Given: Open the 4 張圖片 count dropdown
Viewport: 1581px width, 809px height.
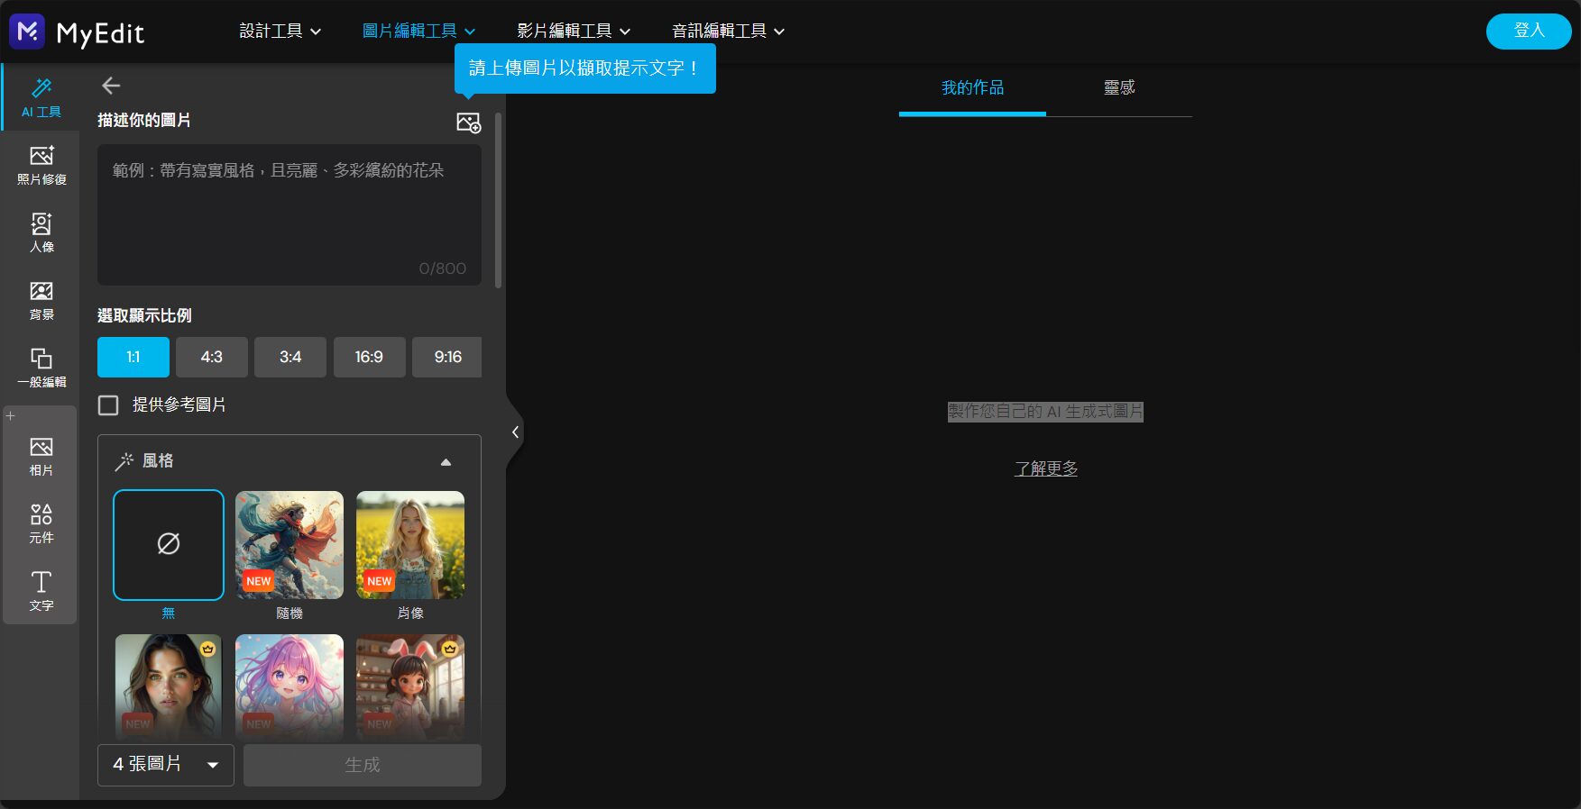Looking at the screenshot, I should (x=166, y=765).
